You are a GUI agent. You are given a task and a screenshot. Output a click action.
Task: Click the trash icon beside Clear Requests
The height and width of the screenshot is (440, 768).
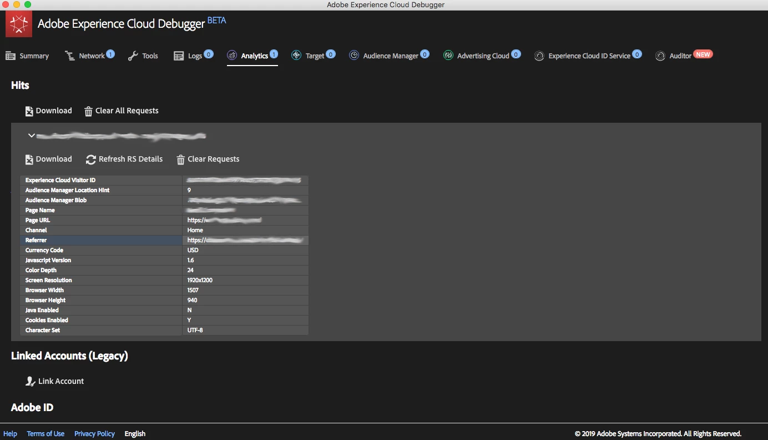(180, 159)
